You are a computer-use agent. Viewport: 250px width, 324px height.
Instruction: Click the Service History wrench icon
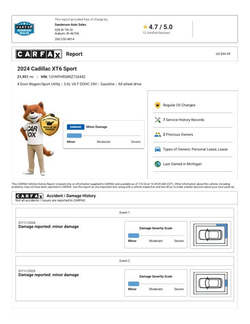(158, 120)
